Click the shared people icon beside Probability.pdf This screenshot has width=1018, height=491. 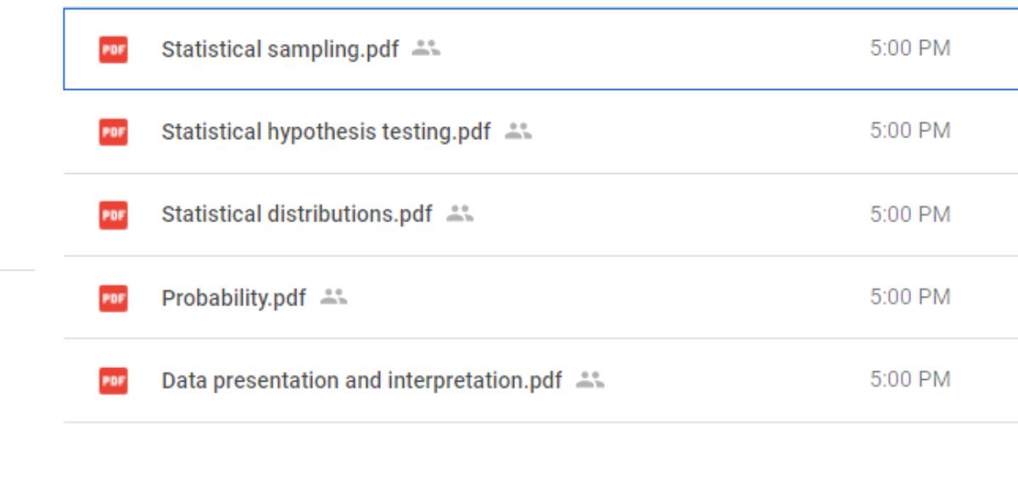click(x=333, y=297)
